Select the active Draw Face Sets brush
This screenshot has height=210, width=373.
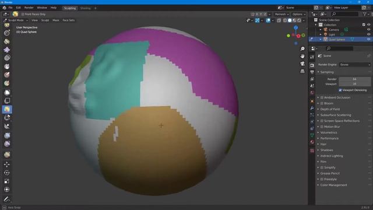[7, 109]
